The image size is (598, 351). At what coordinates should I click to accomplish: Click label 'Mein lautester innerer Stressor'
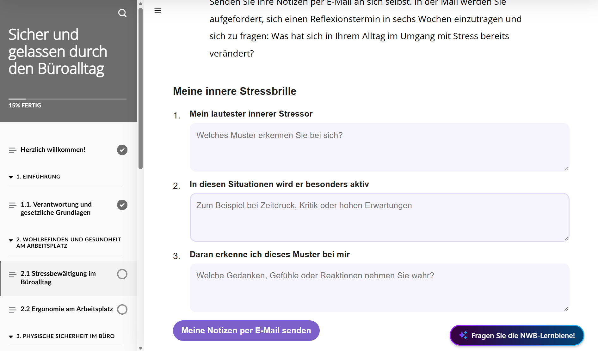point(251,114)
